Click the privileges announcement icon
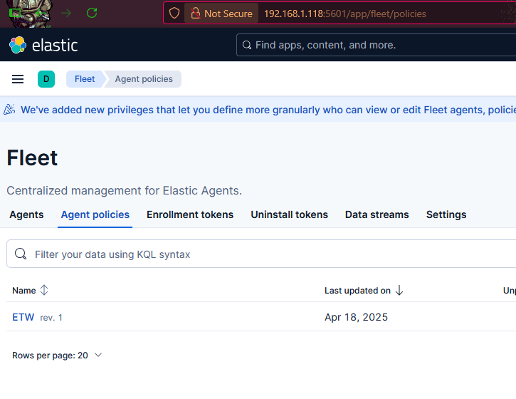Viewport: 516px width, 399px height. [9, 110]
